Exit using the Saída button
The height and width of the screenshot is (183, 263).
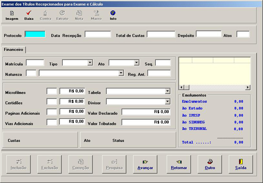coord(241,164)
